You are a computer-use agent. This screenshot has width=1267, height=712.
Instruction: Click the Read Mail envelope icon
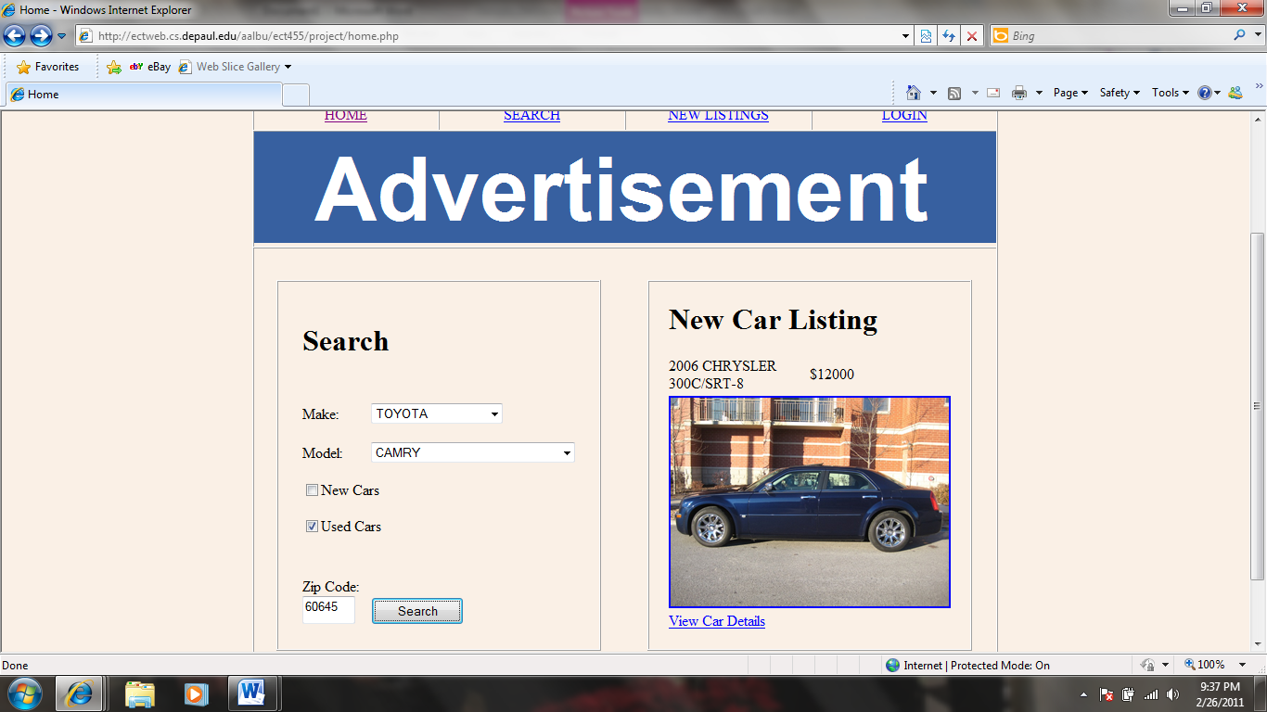(x=993, y=93)
